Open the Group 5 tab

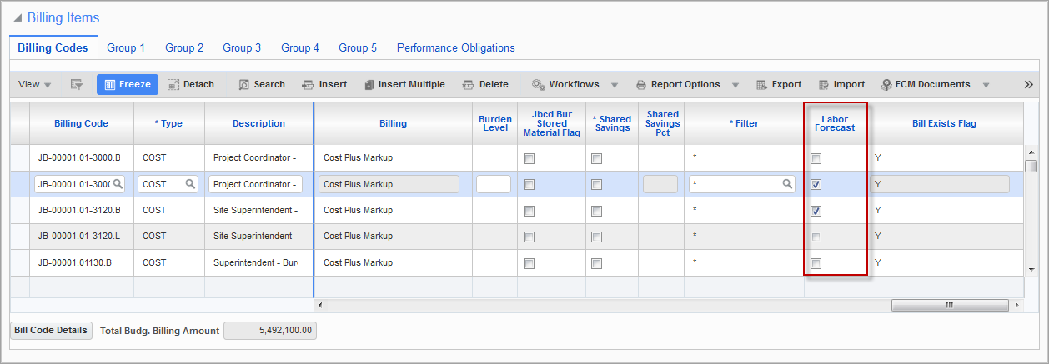coord(358,48)
